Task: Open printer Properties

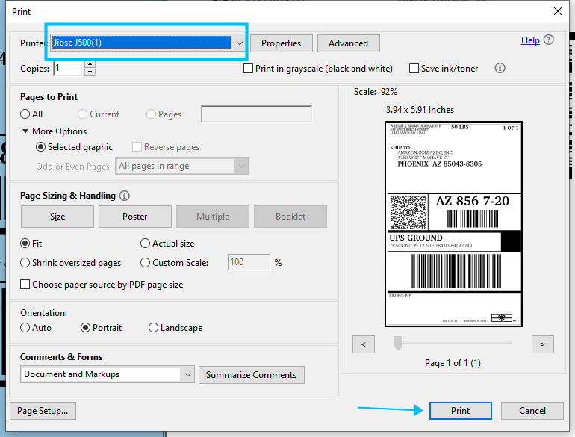Action: tap(282, 43)
